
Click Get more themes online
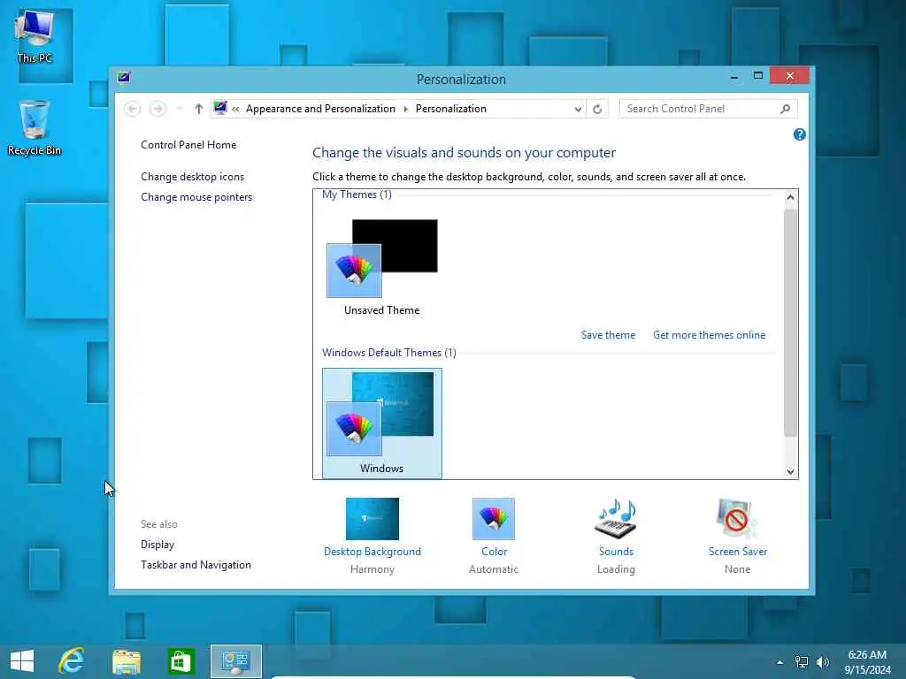[709, 335]
